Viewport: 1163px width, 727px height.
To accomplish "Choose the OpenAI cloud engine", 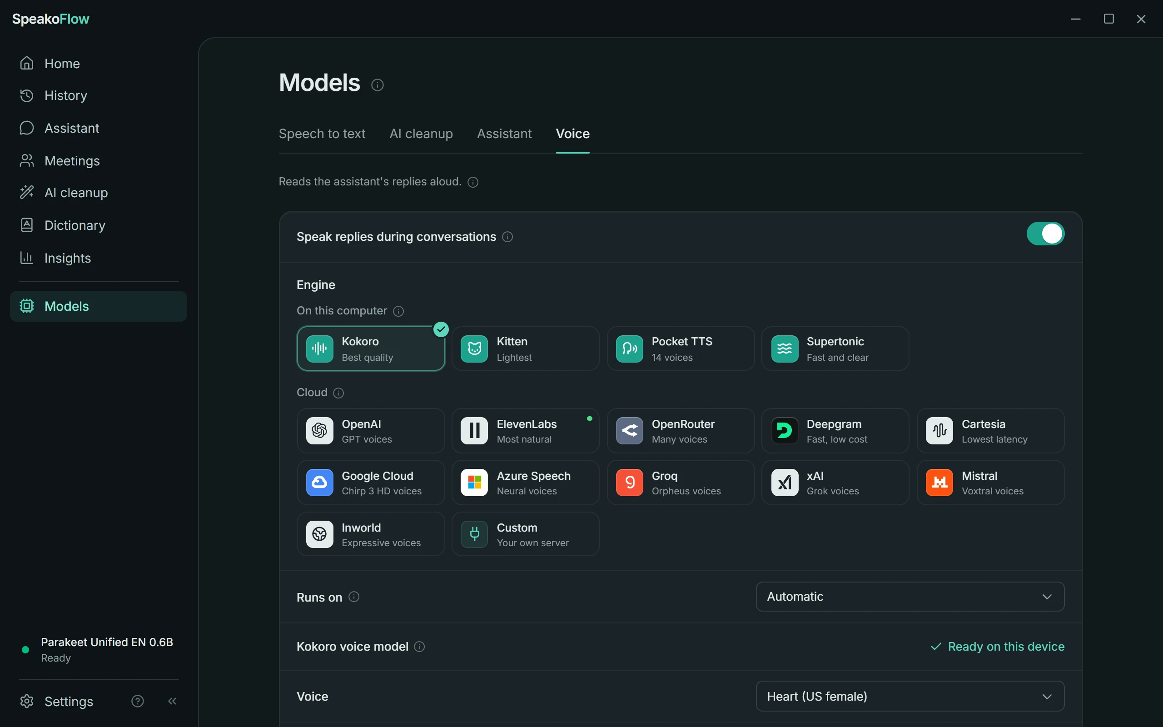I will pyautogui.click(x=371, y=431).
